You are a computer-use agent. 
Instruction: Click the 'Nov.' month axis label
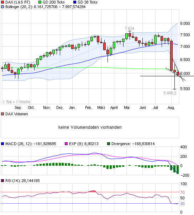pyautogui.click(x=47, y=107)
